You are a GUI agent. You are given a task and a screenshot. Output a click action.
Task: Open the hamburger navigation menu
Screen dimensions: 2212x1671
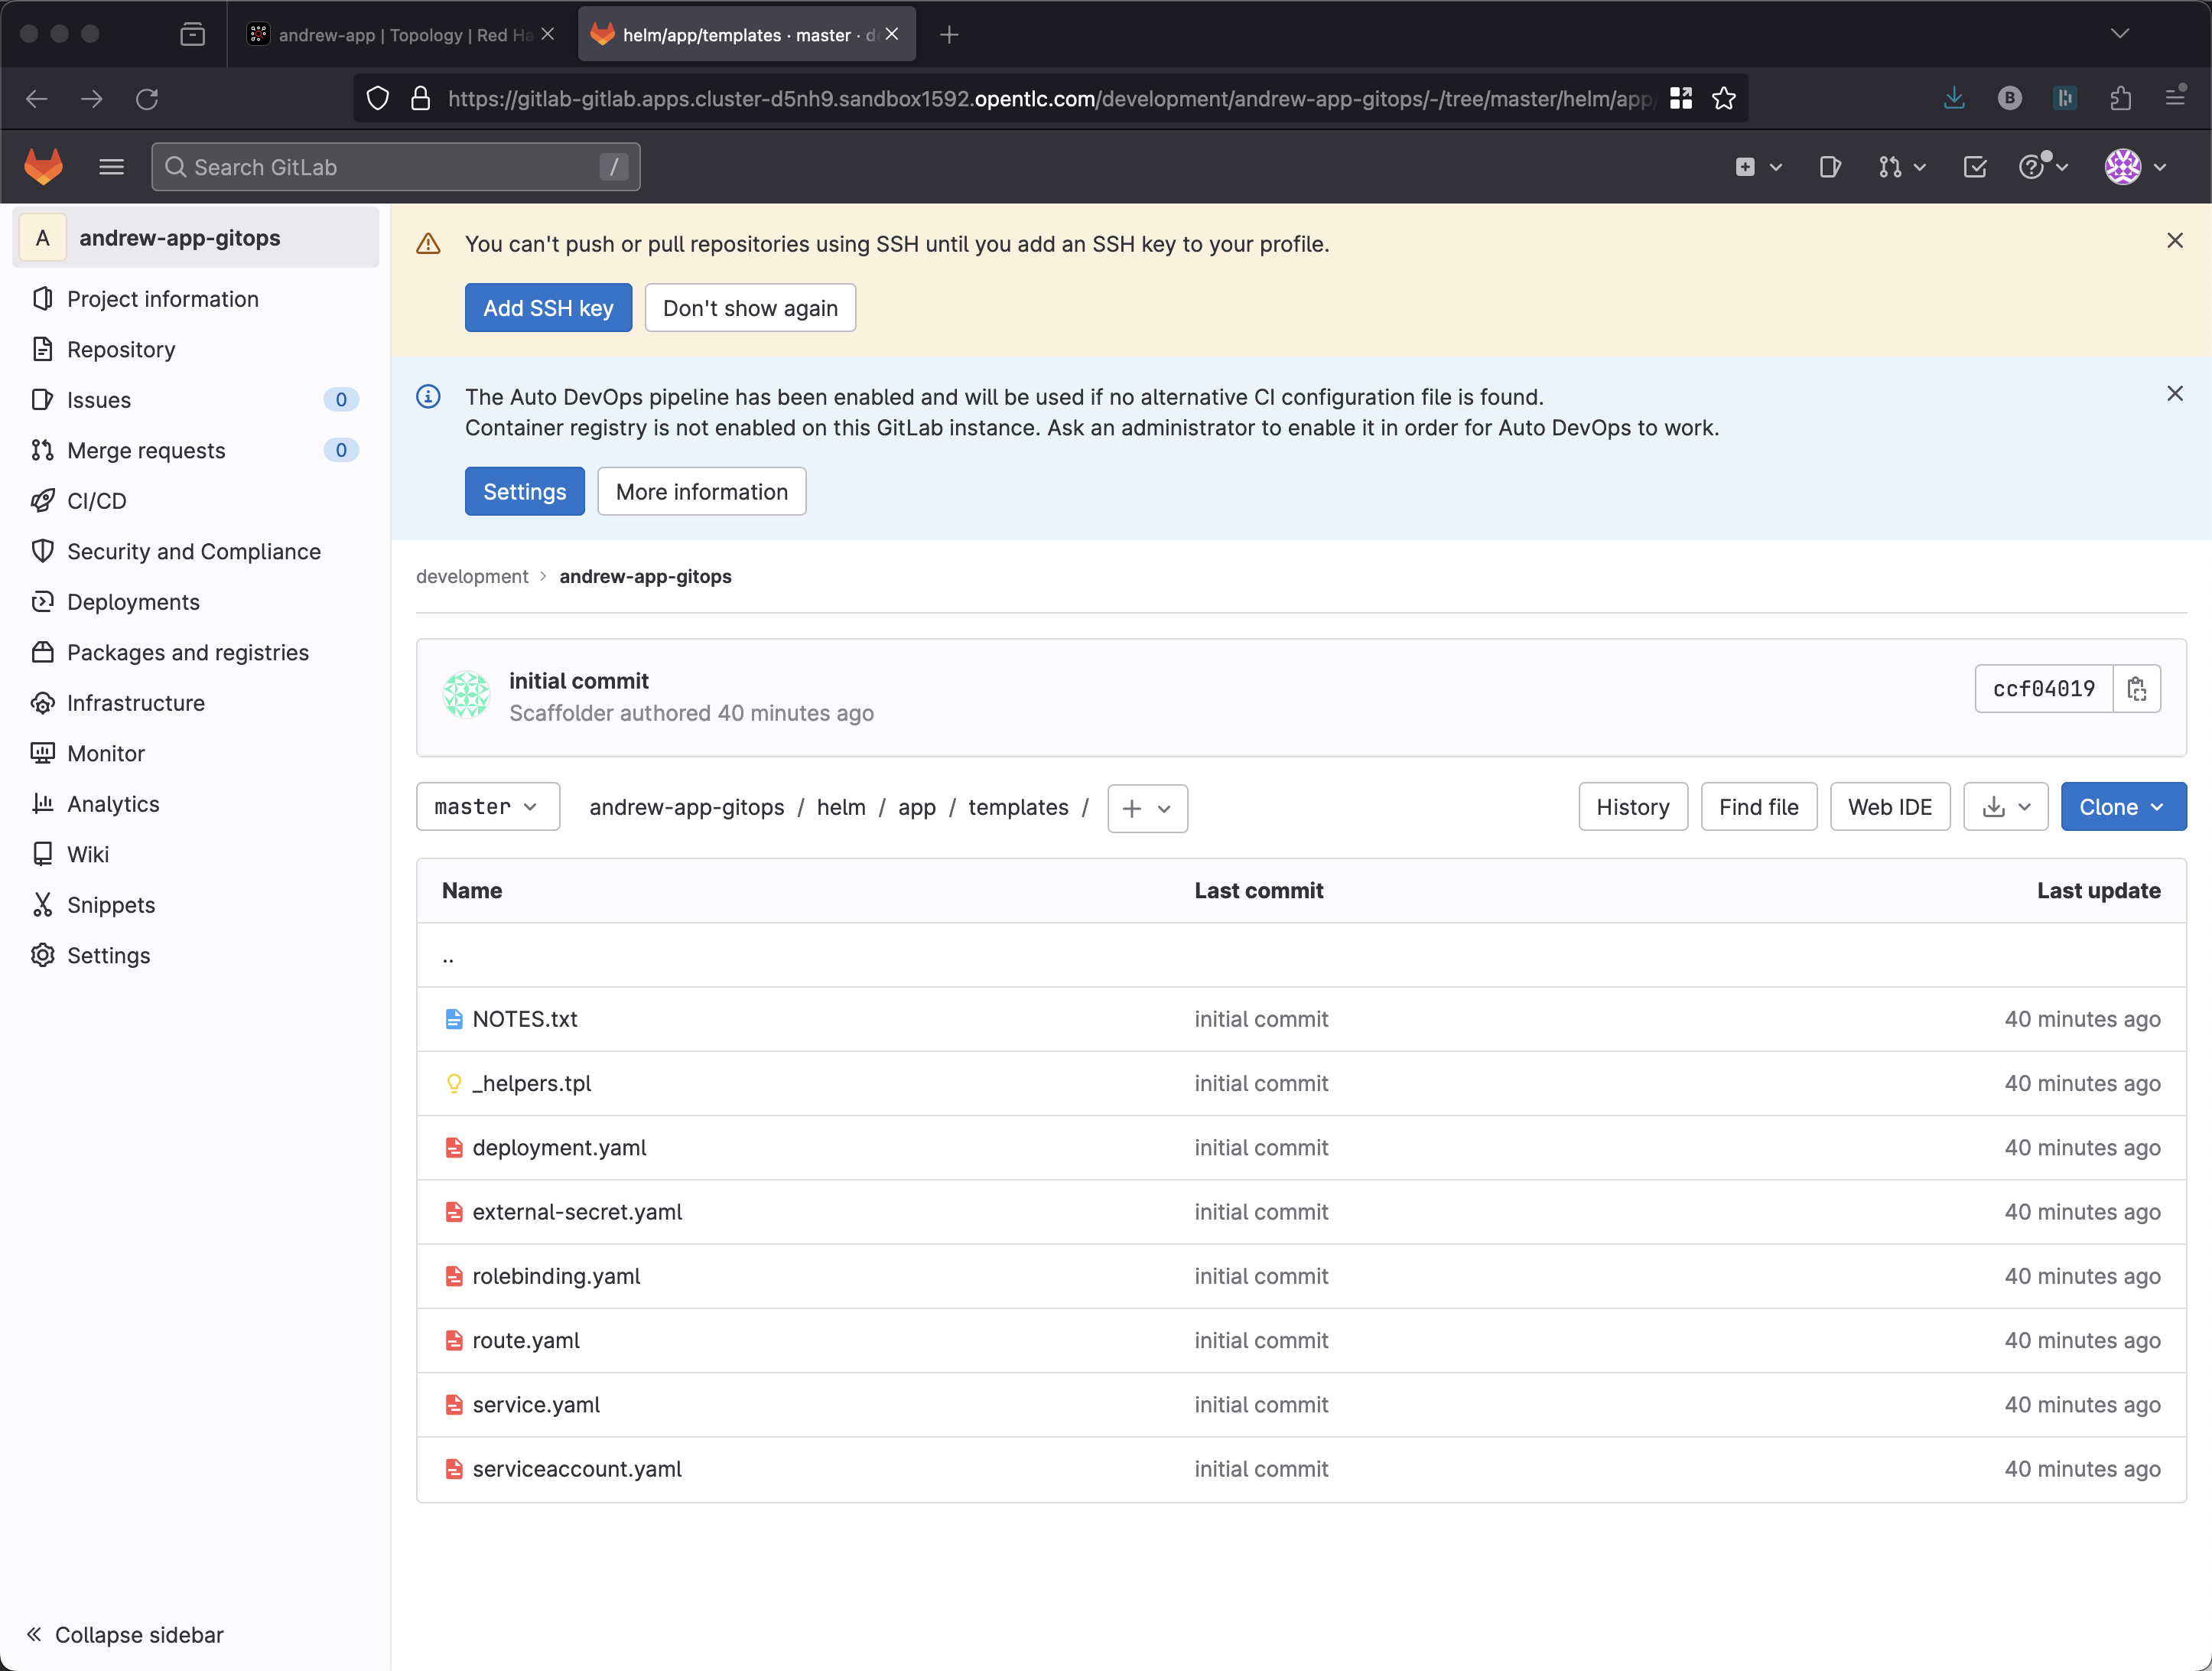(x=111, y=166)
